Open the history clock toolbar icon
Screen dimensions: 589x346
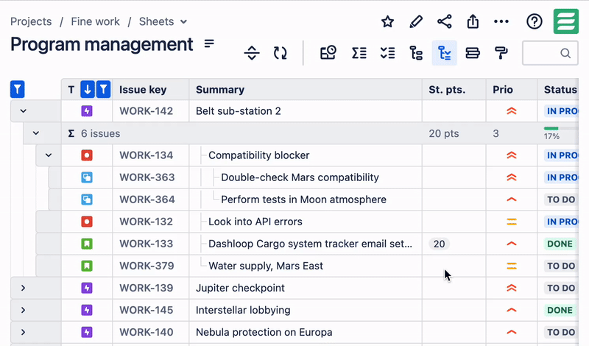coord(328,53)
